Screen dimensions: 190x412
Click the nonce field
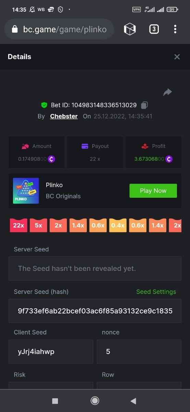tap(139, 352)
